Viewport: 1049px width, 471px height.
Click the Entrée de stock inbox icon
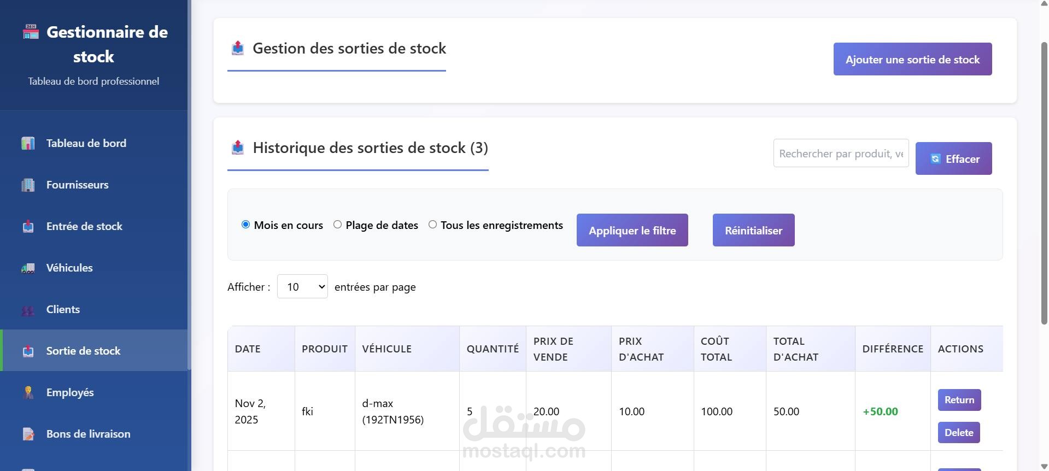(28, 226)
